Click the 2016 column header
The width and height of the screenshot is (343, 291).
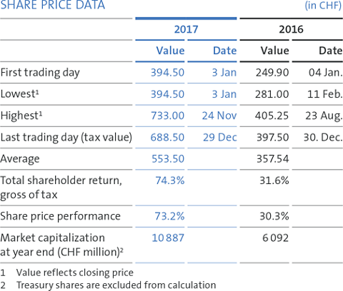click(x=291, y=29)
